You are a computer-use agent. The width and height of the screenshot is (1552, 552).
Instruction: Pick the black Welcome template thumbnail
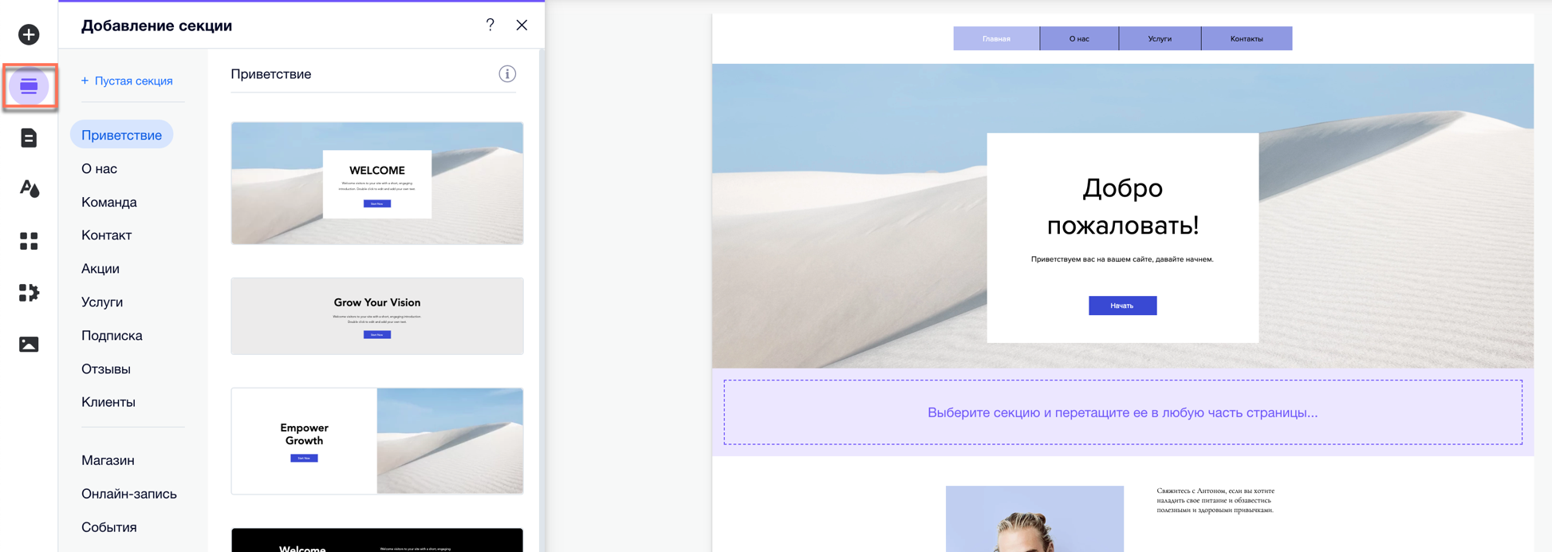[377, 540]
